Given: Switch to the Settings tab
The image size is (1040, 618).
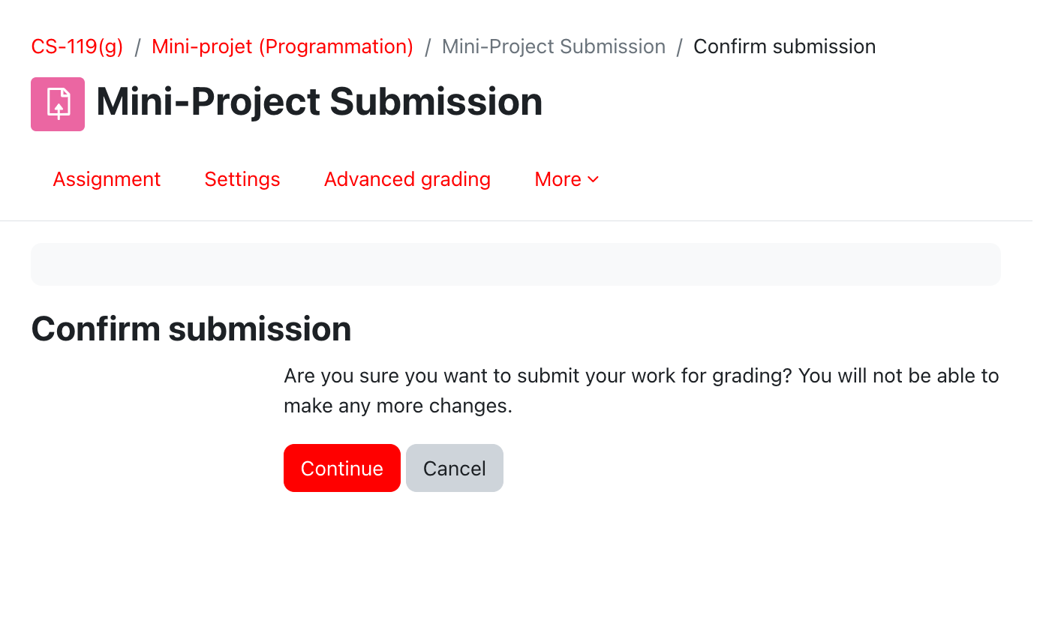Looking at the screenshot, I should tap(242, 179).
